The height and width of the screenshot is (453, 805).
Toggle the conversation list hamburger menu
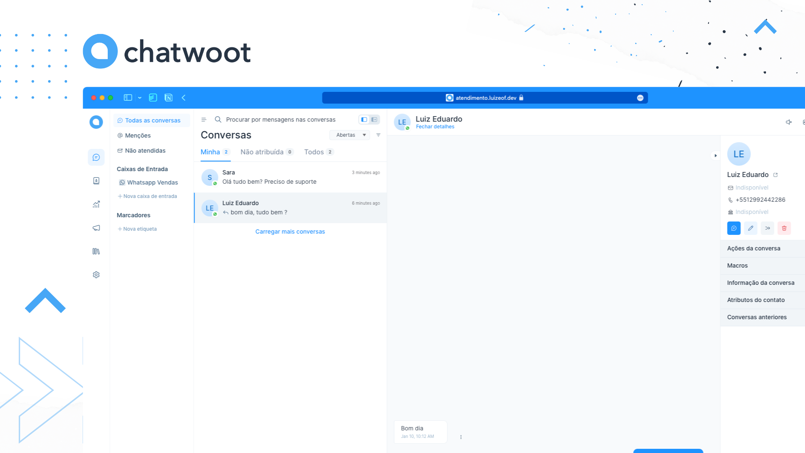tap(204, 120)
